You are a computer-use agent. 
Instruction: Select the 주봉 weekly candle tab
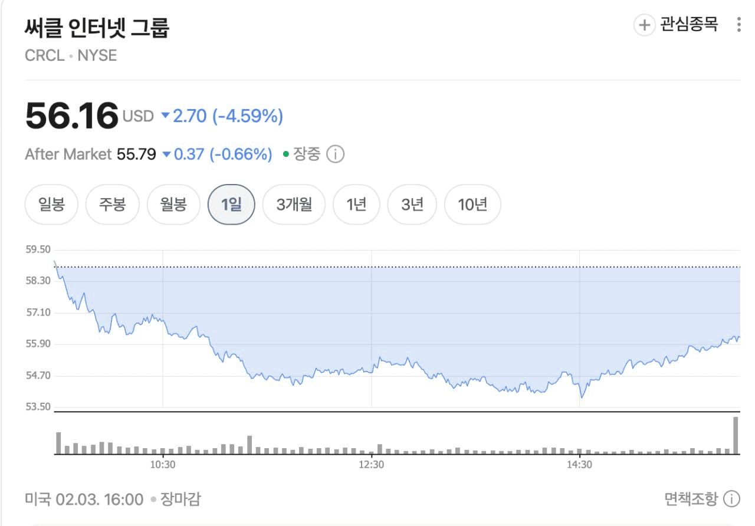click(x=113, y=205)
